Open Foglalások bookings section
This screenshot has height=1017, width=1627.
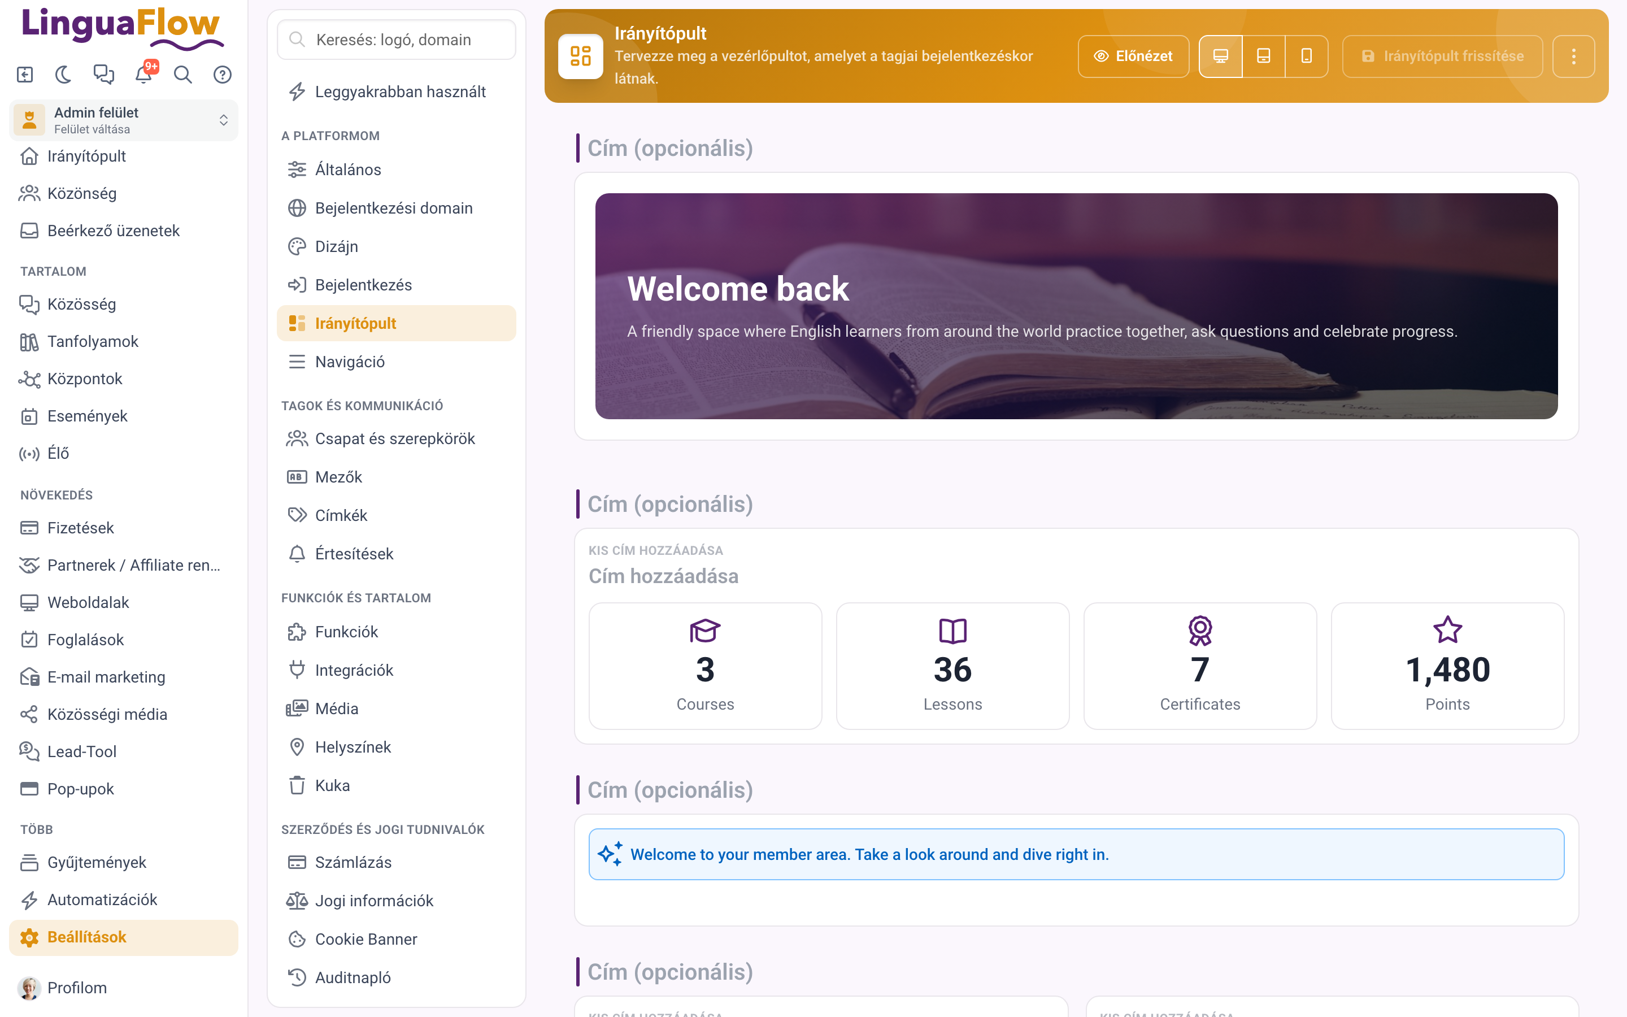[124, 640]
